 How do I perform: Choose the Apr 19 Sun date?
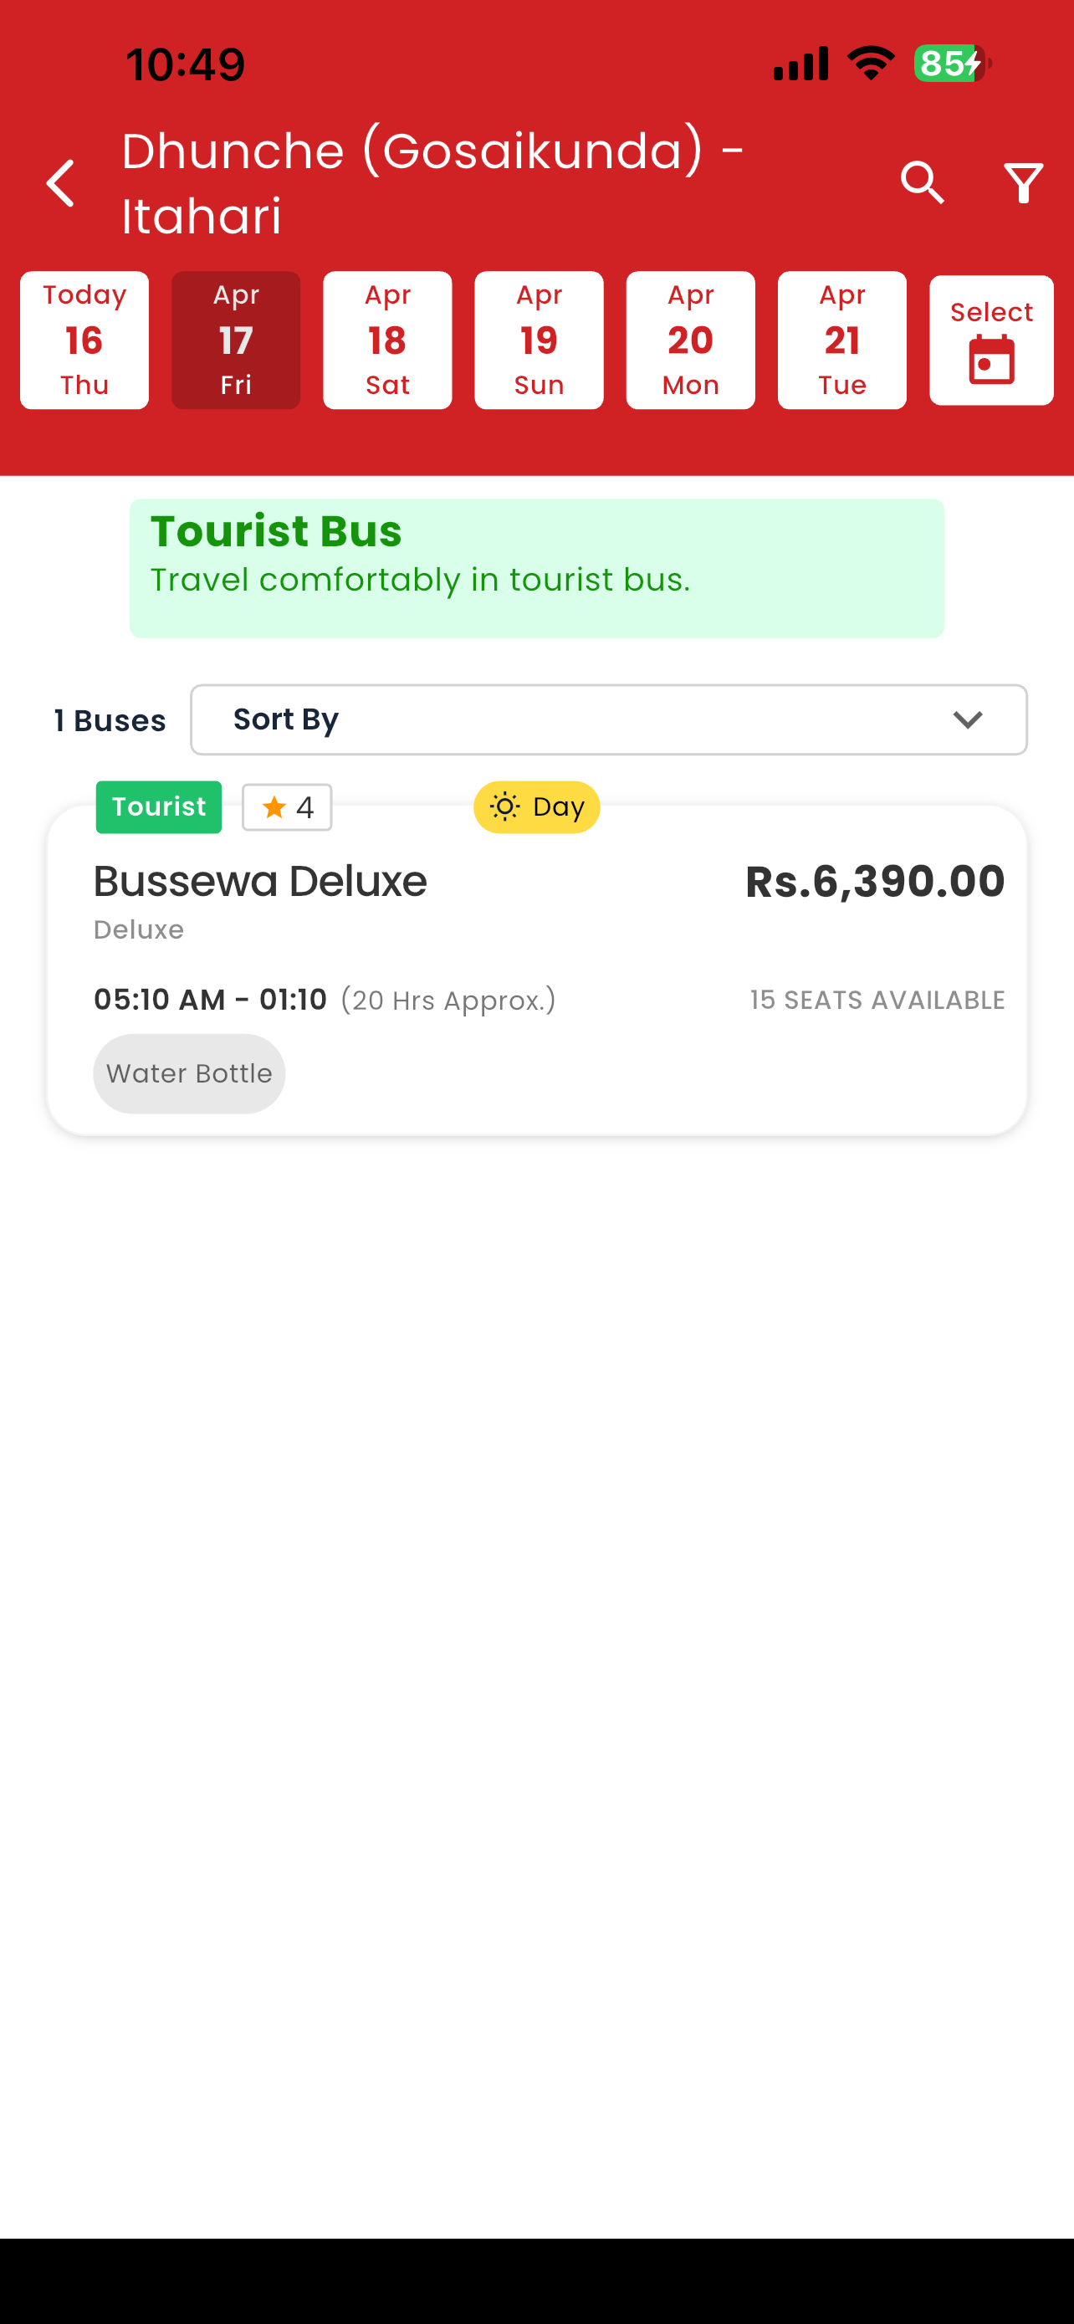pos(540,340)
